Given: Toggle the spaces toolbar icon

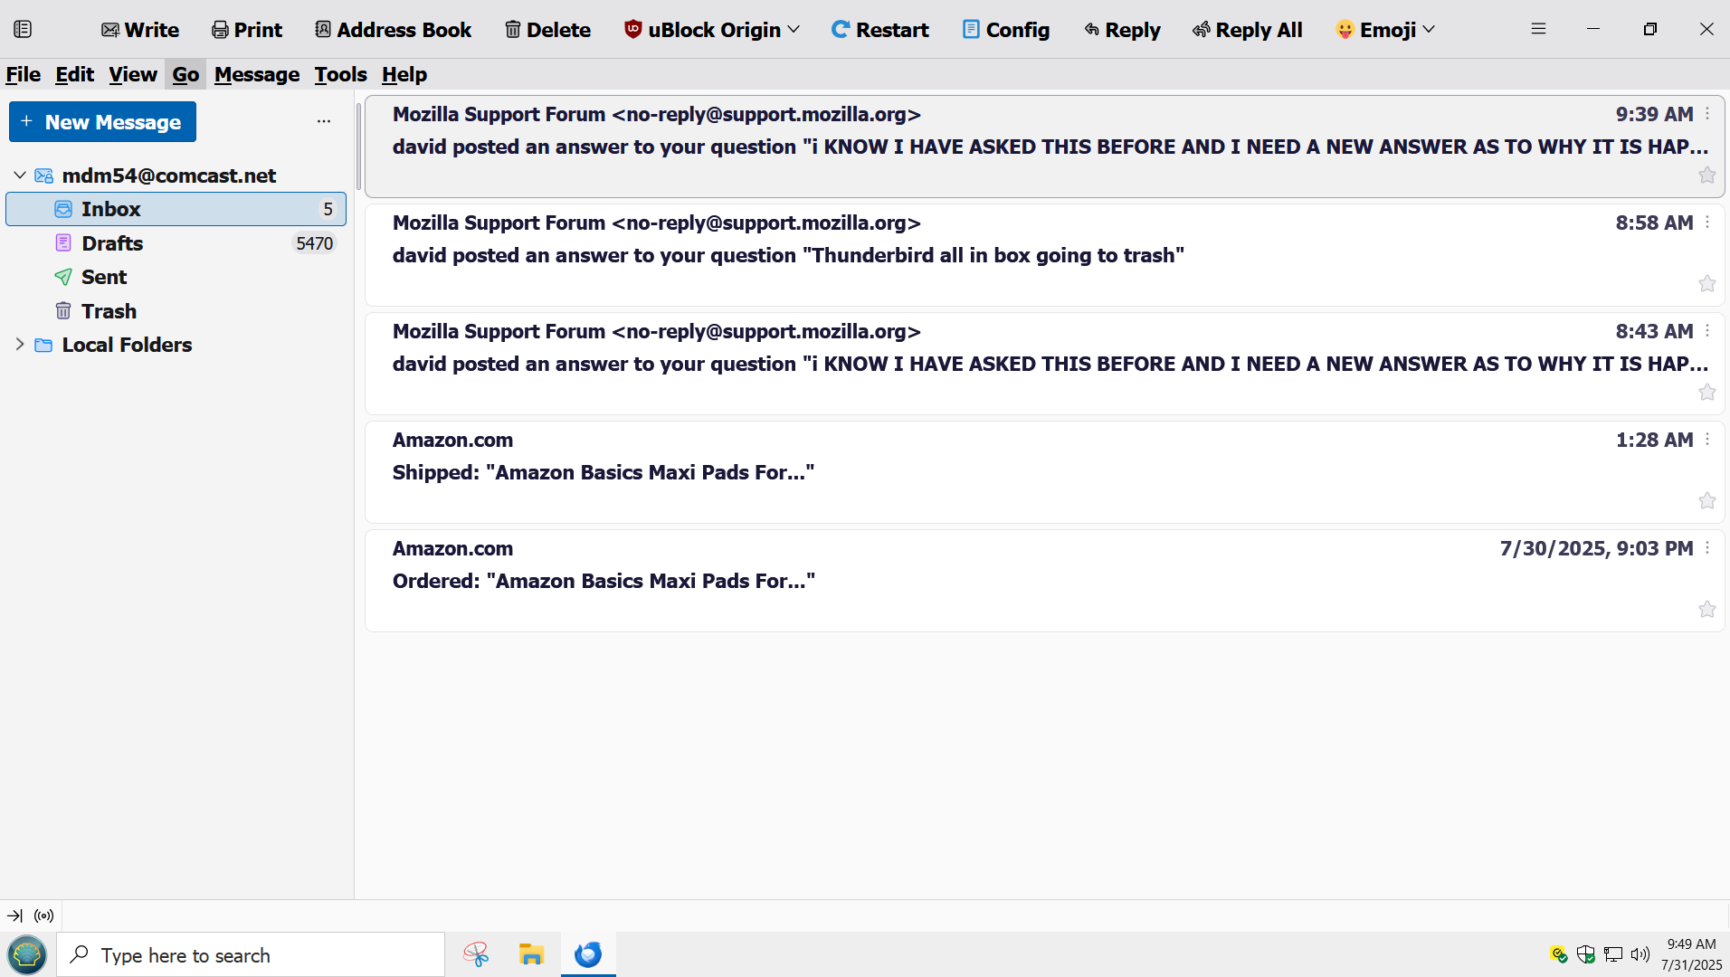Looking at the screenshot, I should pos(23,29).
